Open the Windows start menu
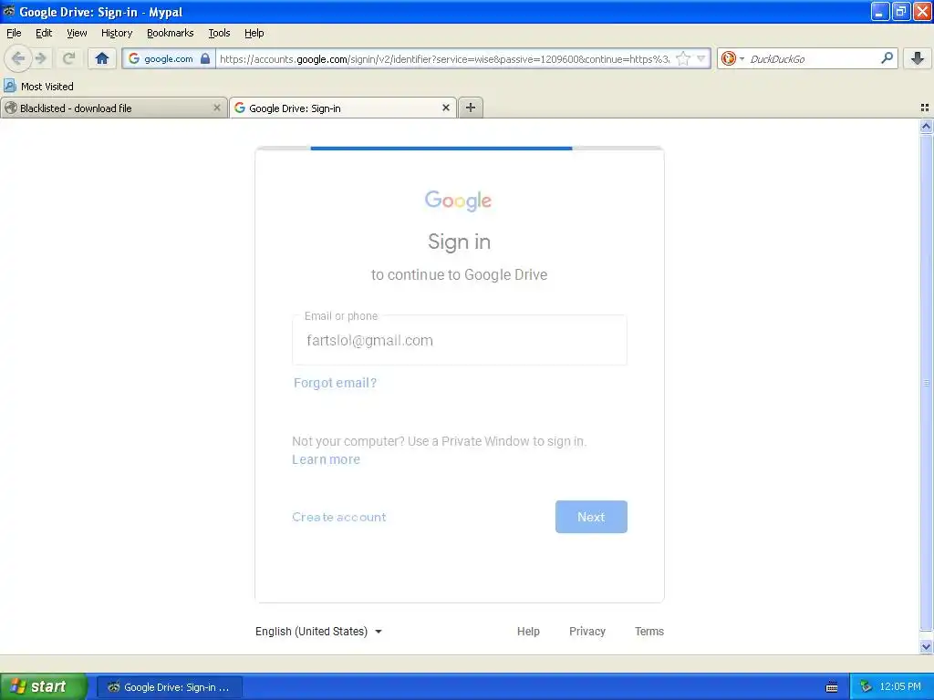 [x=44, y=687]
